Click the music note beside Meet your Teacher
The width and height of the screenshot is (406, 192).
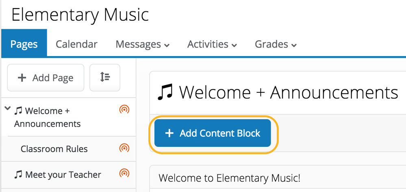click(x=18, y=175)
